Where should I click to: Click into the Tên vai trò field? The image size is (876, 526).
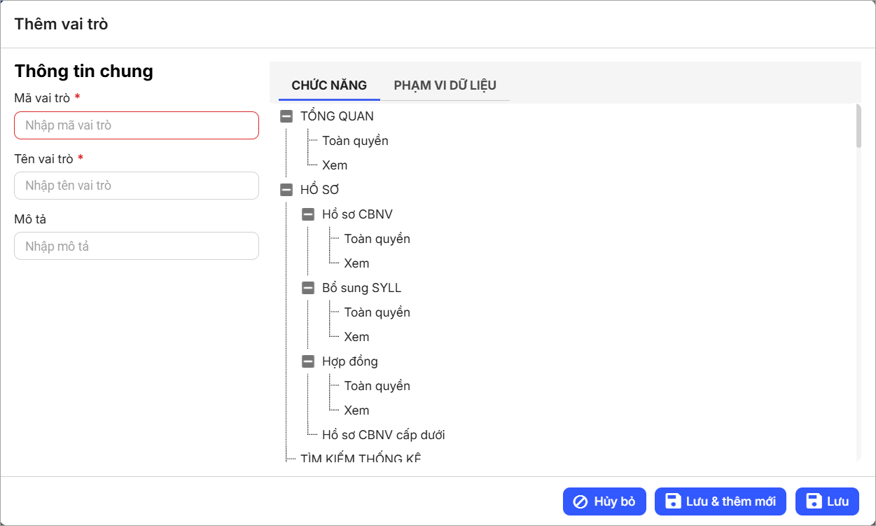point(137,186)
